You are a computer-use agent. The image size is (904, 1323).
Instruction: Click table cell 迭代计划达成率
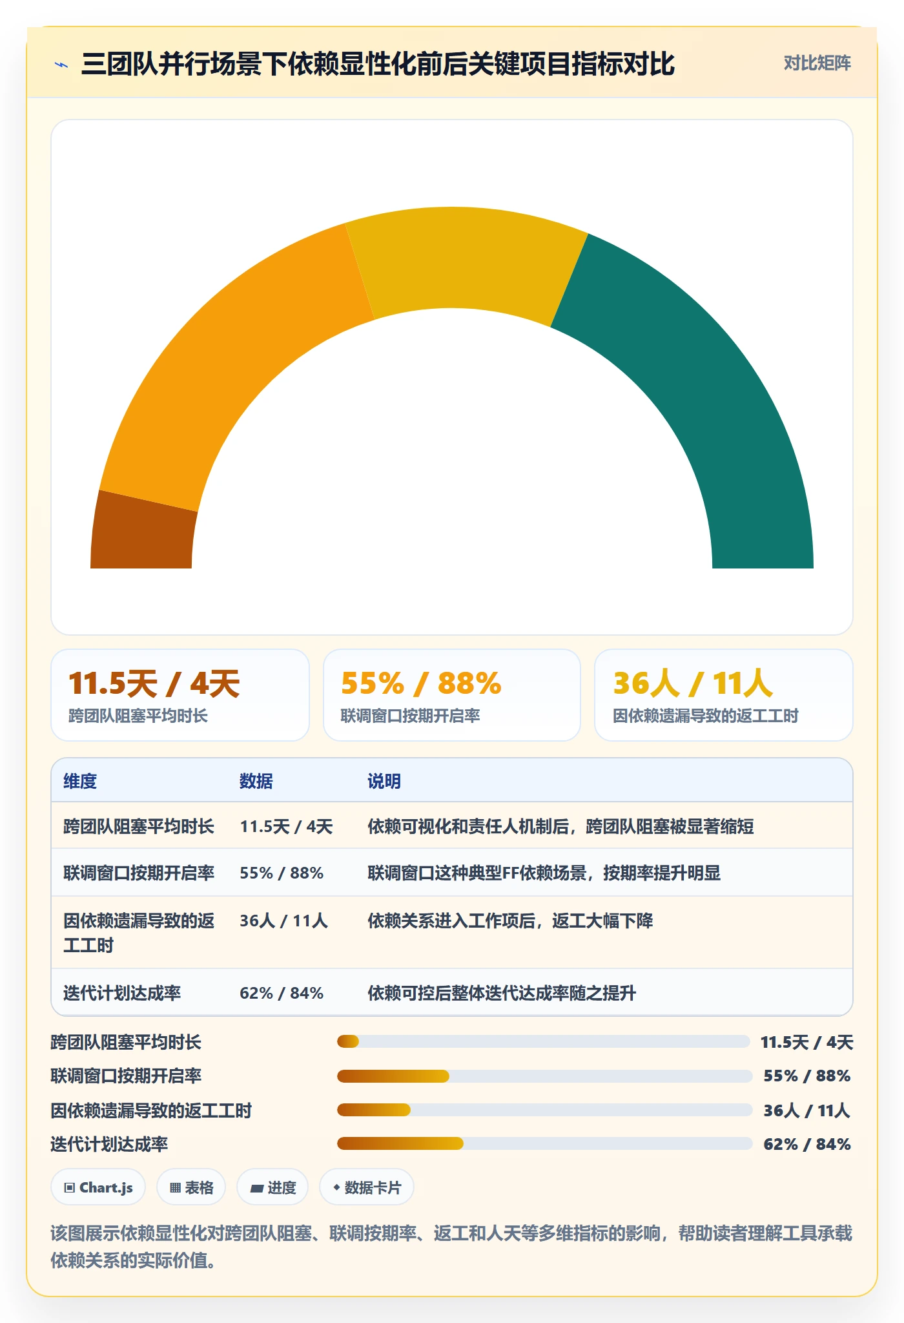tap(122, 993)
